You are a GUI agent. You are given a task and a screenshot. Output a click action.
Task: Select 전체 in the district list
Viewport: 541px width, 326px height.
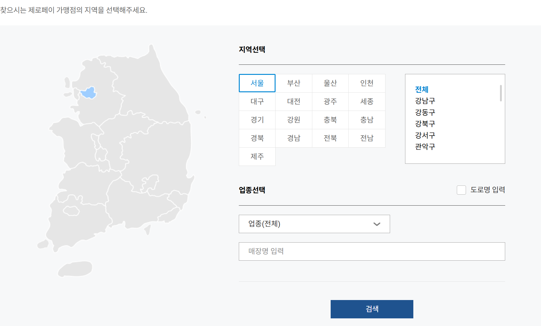point(422,90)
